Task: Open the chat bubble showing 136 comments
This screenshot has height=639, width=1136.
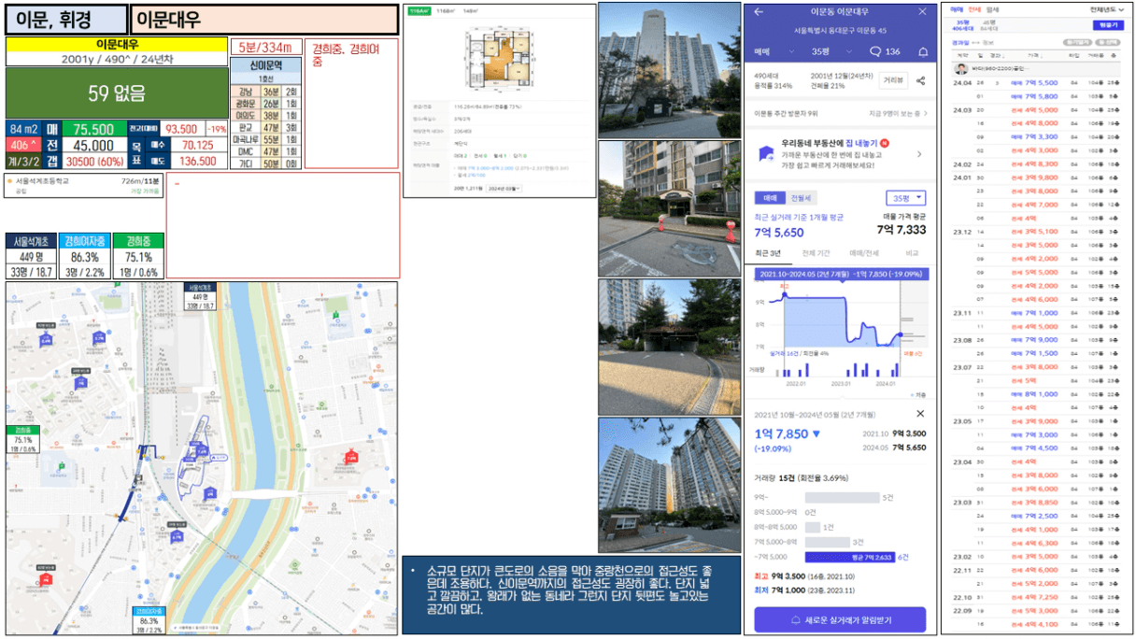Action: pyautogui.click(x=885, y=51)
